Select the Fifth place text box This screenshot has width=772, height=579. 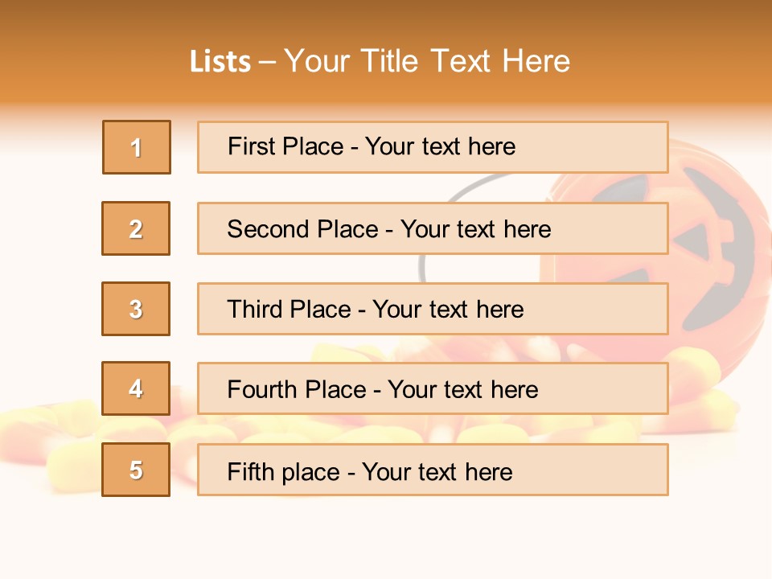click(433, 470)
